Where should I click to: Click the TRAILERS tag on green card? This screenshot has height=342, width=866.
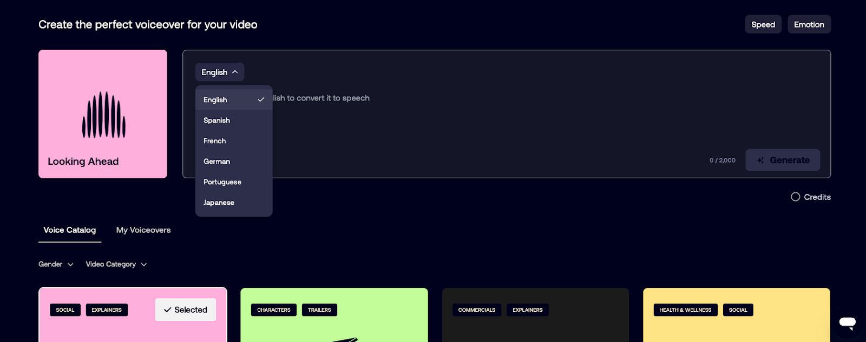pyautogui.click(x=319, y=310)
